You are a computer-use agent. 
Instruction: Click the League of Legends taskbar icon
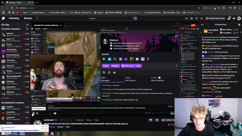click(x=58, y=133)
